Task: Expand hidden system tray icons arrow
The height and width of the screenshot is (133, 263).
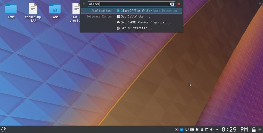Action: (217, 129)
